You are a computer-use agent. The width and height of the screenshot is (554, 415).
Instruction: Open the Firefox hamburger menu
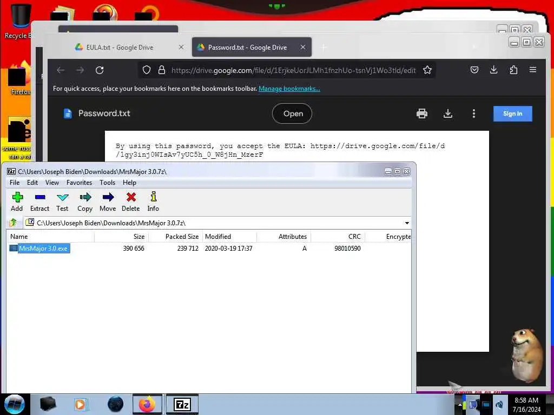[x=533, y=70]
